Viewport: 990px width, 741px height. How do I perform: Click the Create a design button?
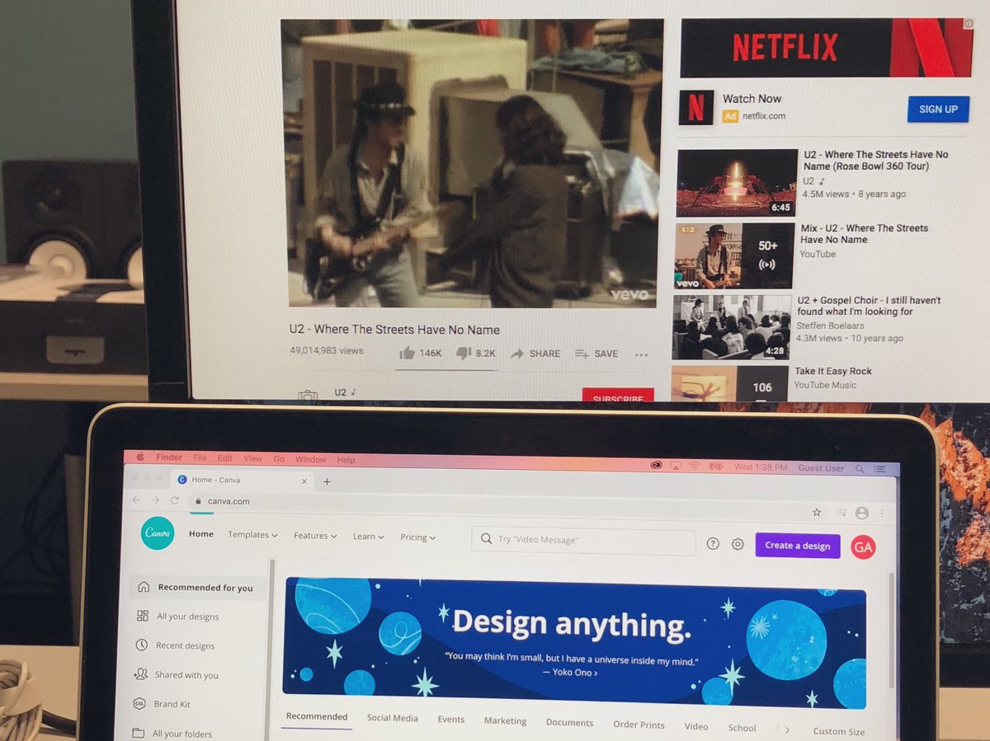coord(796,545)
